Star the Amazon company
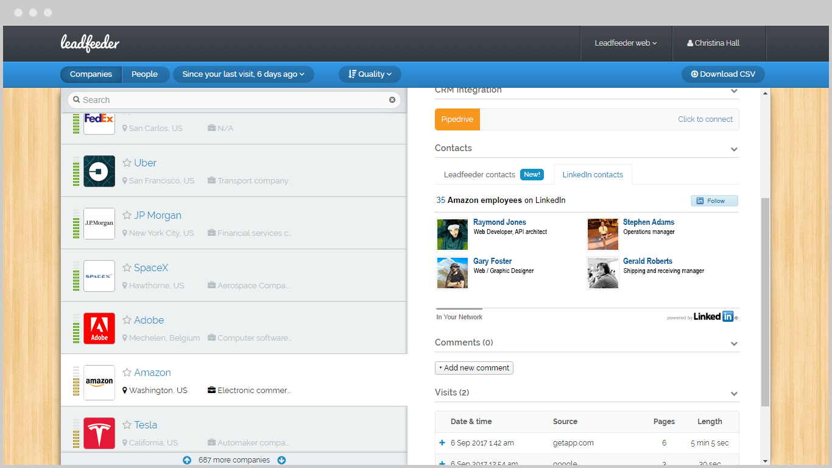 pyautogui.click(x=127, y=372)
